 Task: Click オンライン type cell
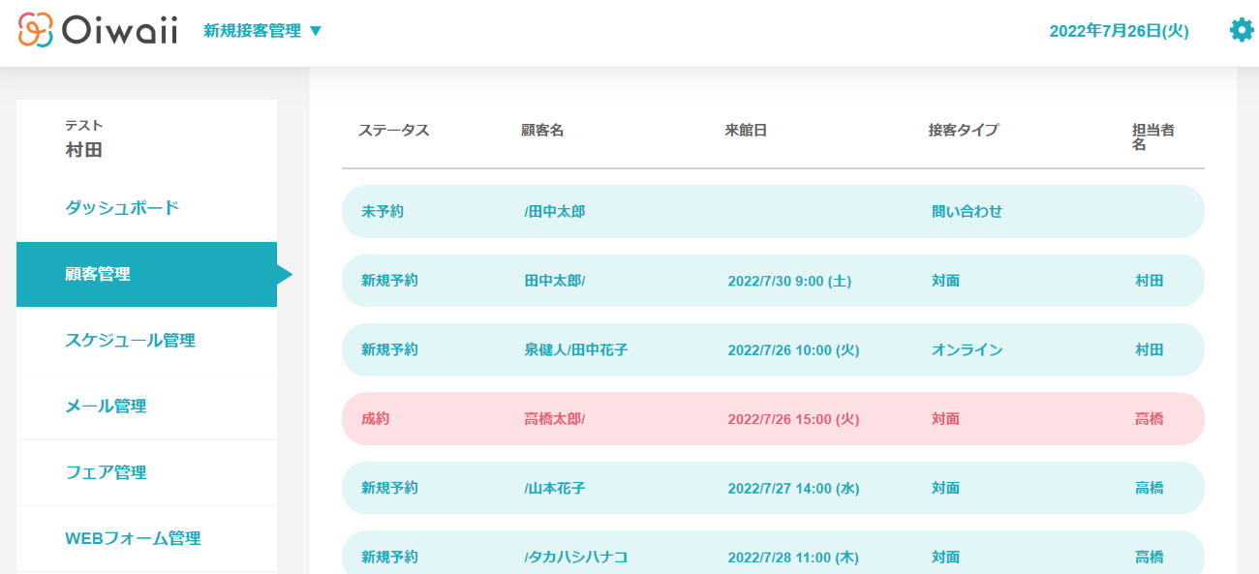[967, 349]
